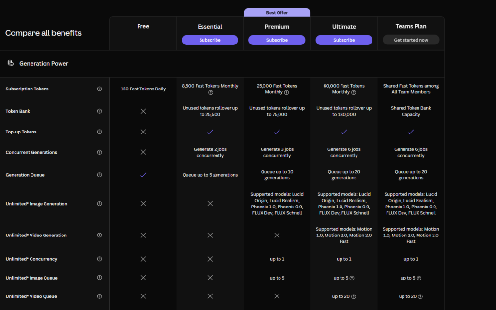Click the Generation Power section heading
This screenshot has height=310, width=496.
(44, 64)
